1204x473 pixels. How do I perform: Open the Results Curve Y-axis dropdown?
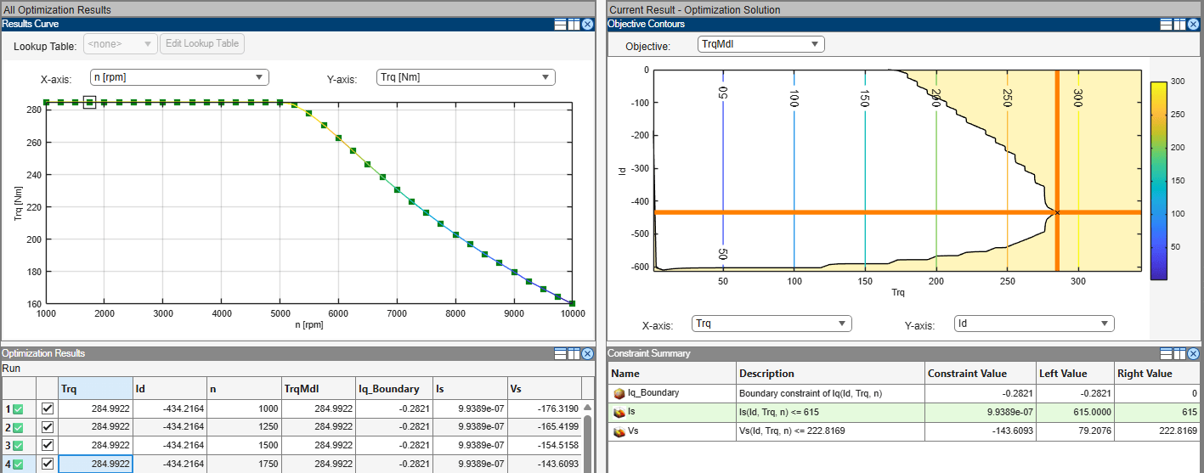(x=466, y=77)
